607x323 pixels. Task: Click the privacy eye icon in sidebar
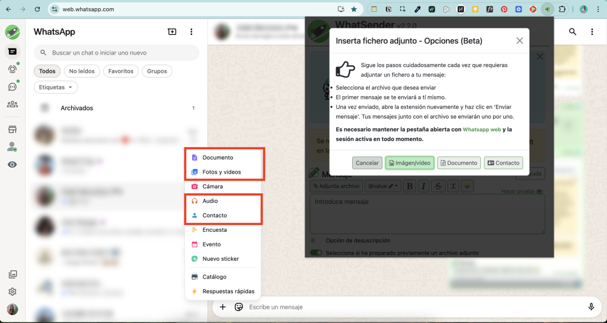click(12, 165)
